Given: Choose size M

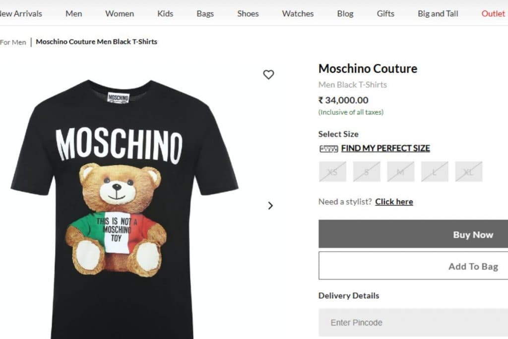Looking at the screenshot, I should click(400, 172).
